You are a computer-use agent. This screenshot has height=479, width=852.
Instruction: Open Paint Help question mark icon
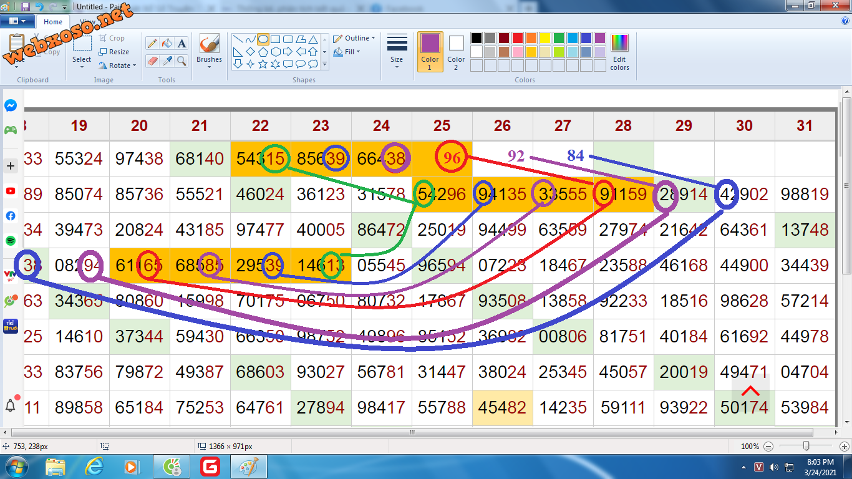[845, 21]
